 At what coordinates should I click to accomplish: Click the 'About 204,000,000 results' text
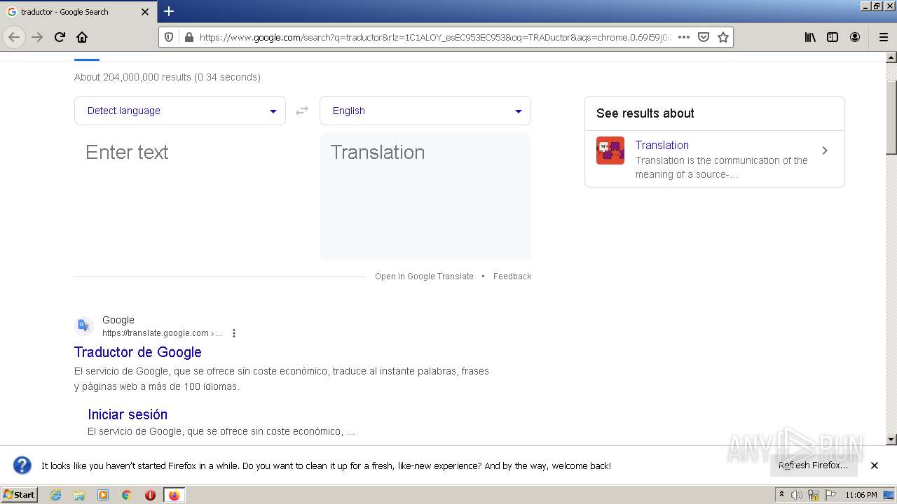[167, 77]
